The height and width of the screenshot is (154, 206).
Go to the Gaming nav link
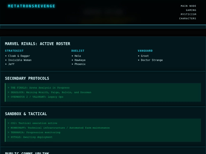point(191,10)
